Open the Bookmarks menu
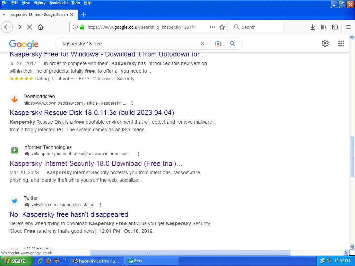The image size is (355, 266). [58, 3]
